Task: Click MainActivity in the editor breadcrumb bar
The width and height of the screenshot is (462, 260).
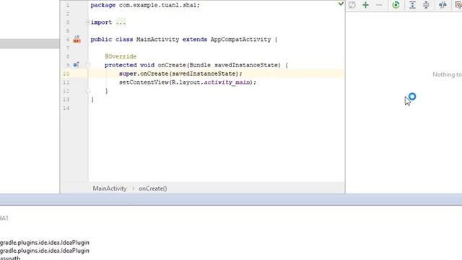Action: [110, 188]
